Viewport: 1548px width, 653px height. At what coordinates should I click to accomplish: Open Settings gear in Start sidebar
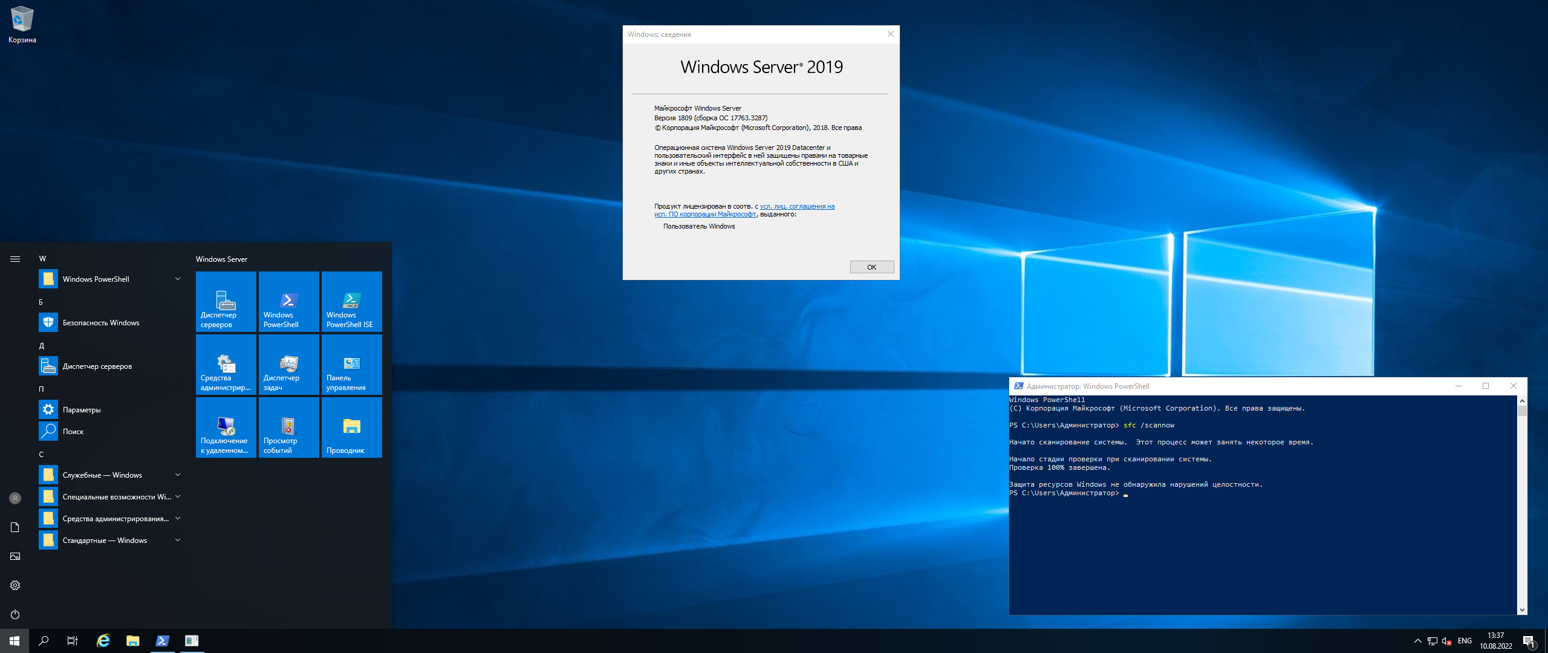[x=15, y=585]
